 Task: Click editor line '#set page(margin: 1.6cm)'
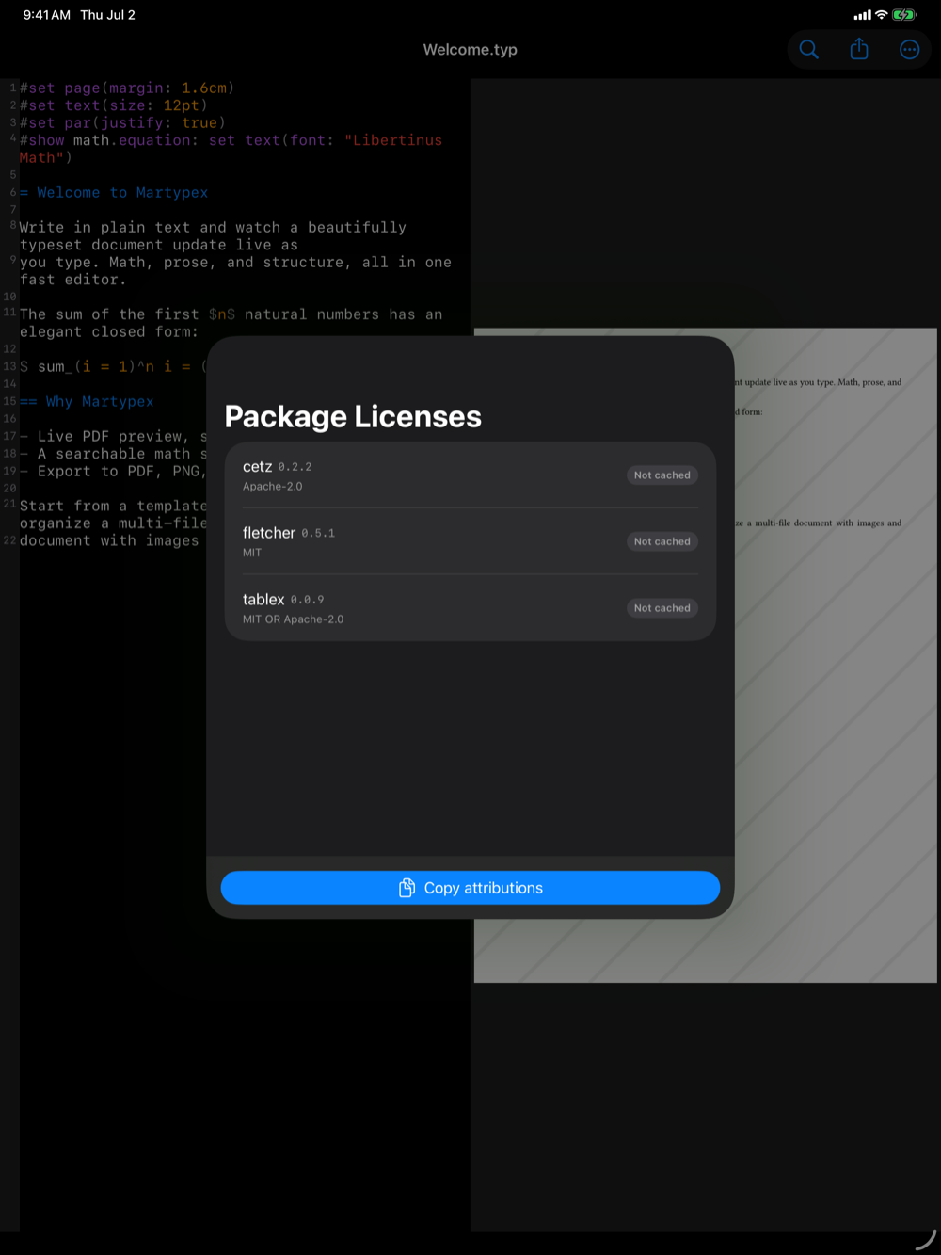click(127, 88)
